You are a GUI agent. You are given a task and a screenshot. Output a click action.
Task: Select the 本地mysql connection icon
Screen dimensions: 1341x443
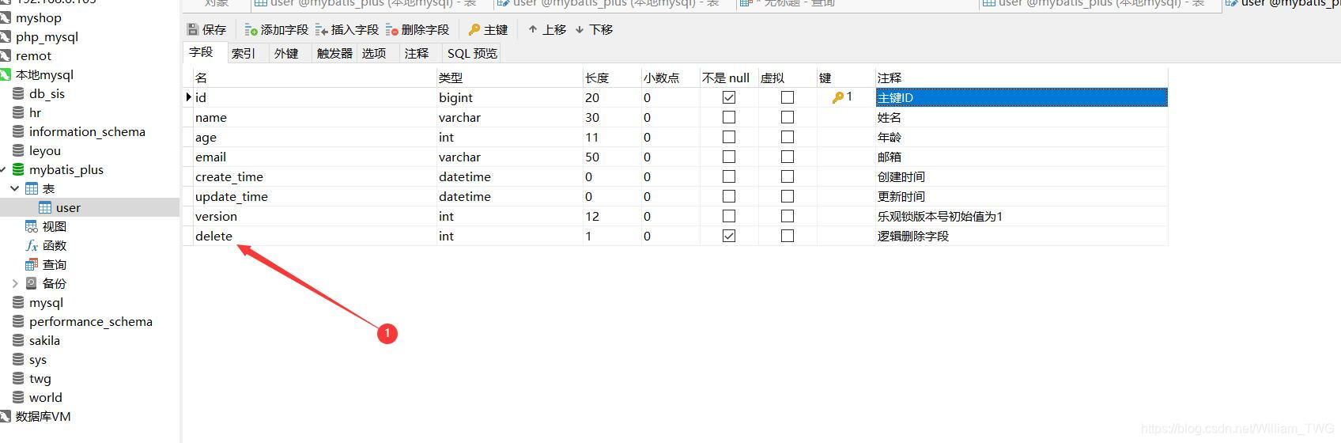[x=6, y=74]
